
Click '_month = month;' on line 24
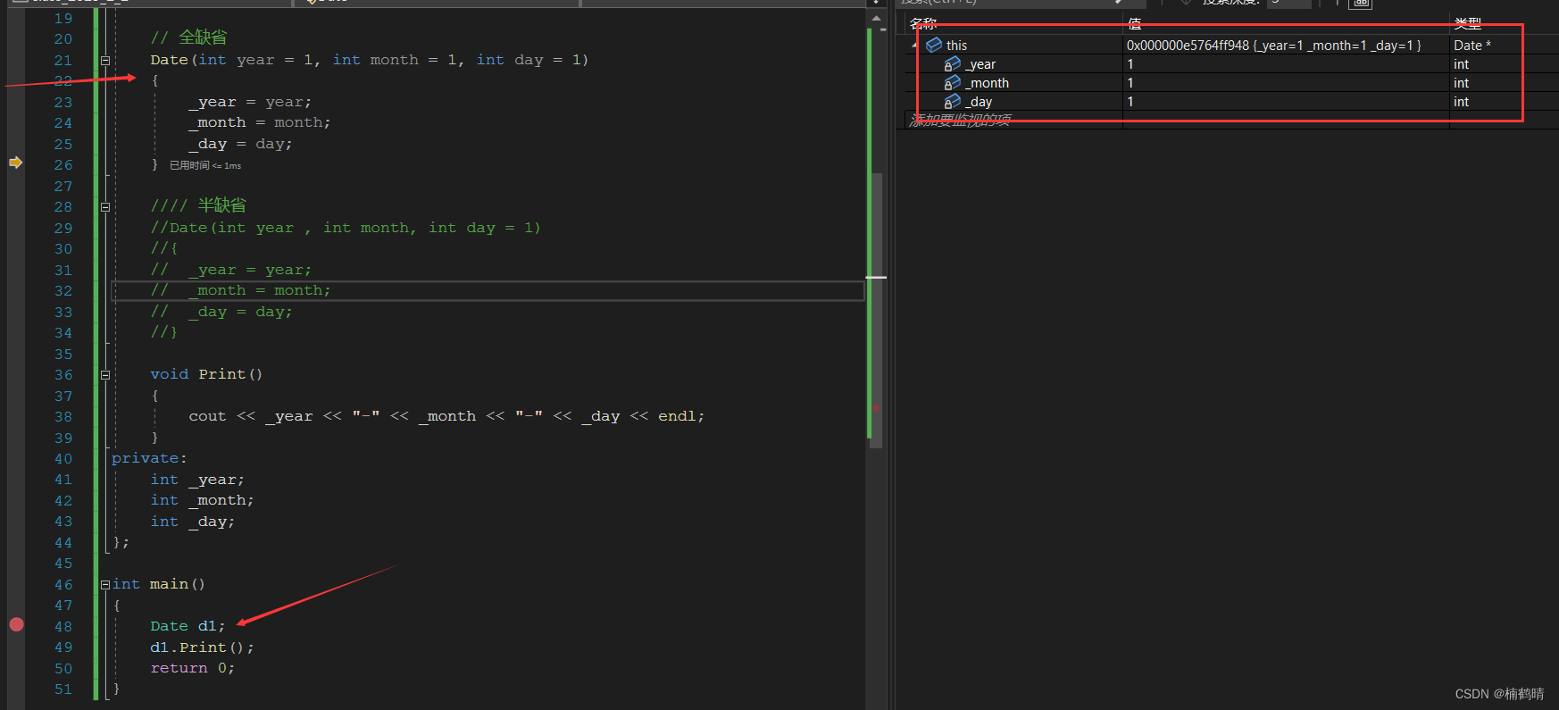point(259,122)
